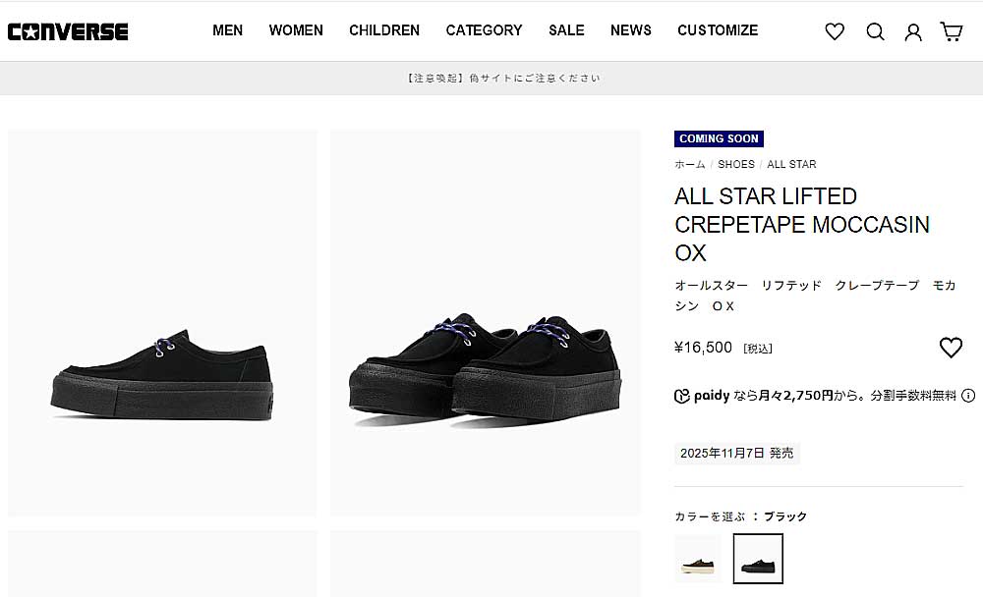This screenshot has width=983, height=597.
Task: Click the Converse logo
Action: pos(68,31)
